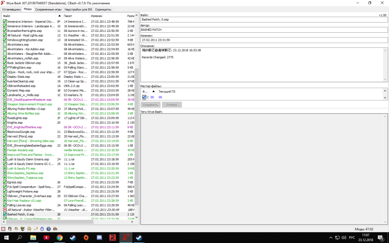The height and width of the screenshot is (243, 389).
Task: Click the description box scroll down arrow
Action: (385, 79)
